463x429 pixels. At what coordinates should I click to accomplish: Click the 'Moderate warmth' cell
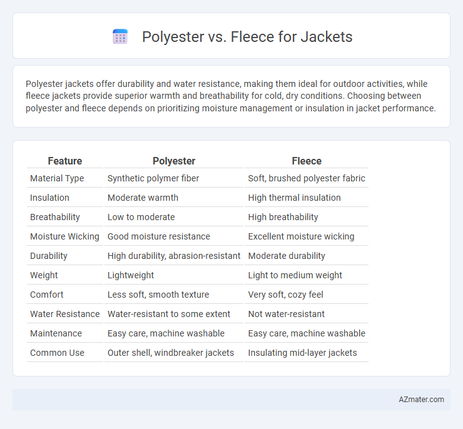[143, 198]
